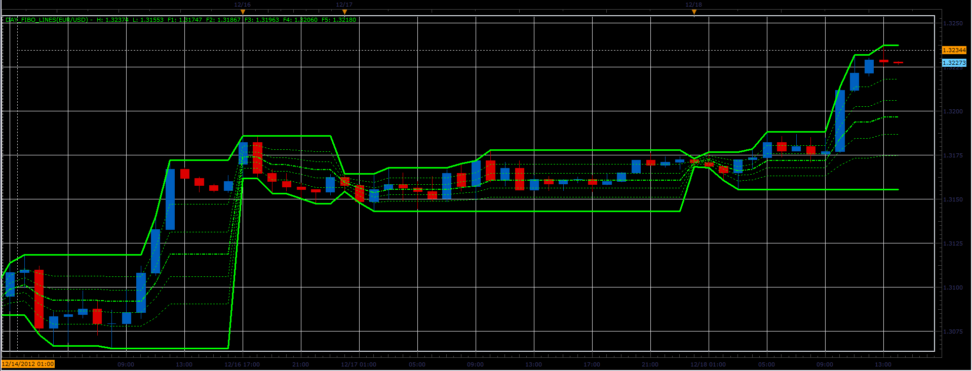Click the H: 1.32374 indicator value
Viewport: 972px width, 371px height.
pyautogui.click(x=112, y=20)
